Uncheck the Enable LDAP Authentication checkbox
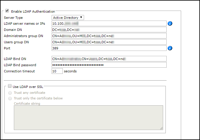Viewport: 200px width, 140px height. pyautogui.click(x=7, y=11)
